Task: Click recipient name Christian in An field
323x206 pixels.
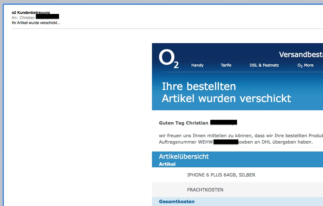Action: [x=27, y=18]
